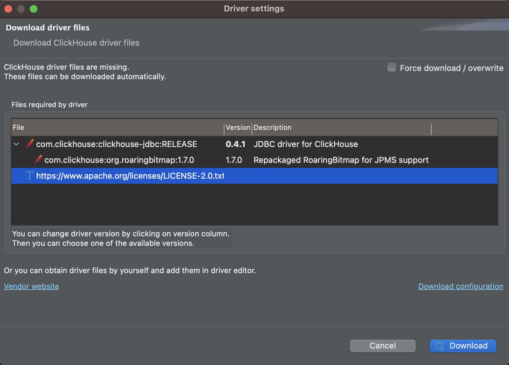509x365 pixels.
Task: Open the Download configuration link
Action: click(460, 286)
